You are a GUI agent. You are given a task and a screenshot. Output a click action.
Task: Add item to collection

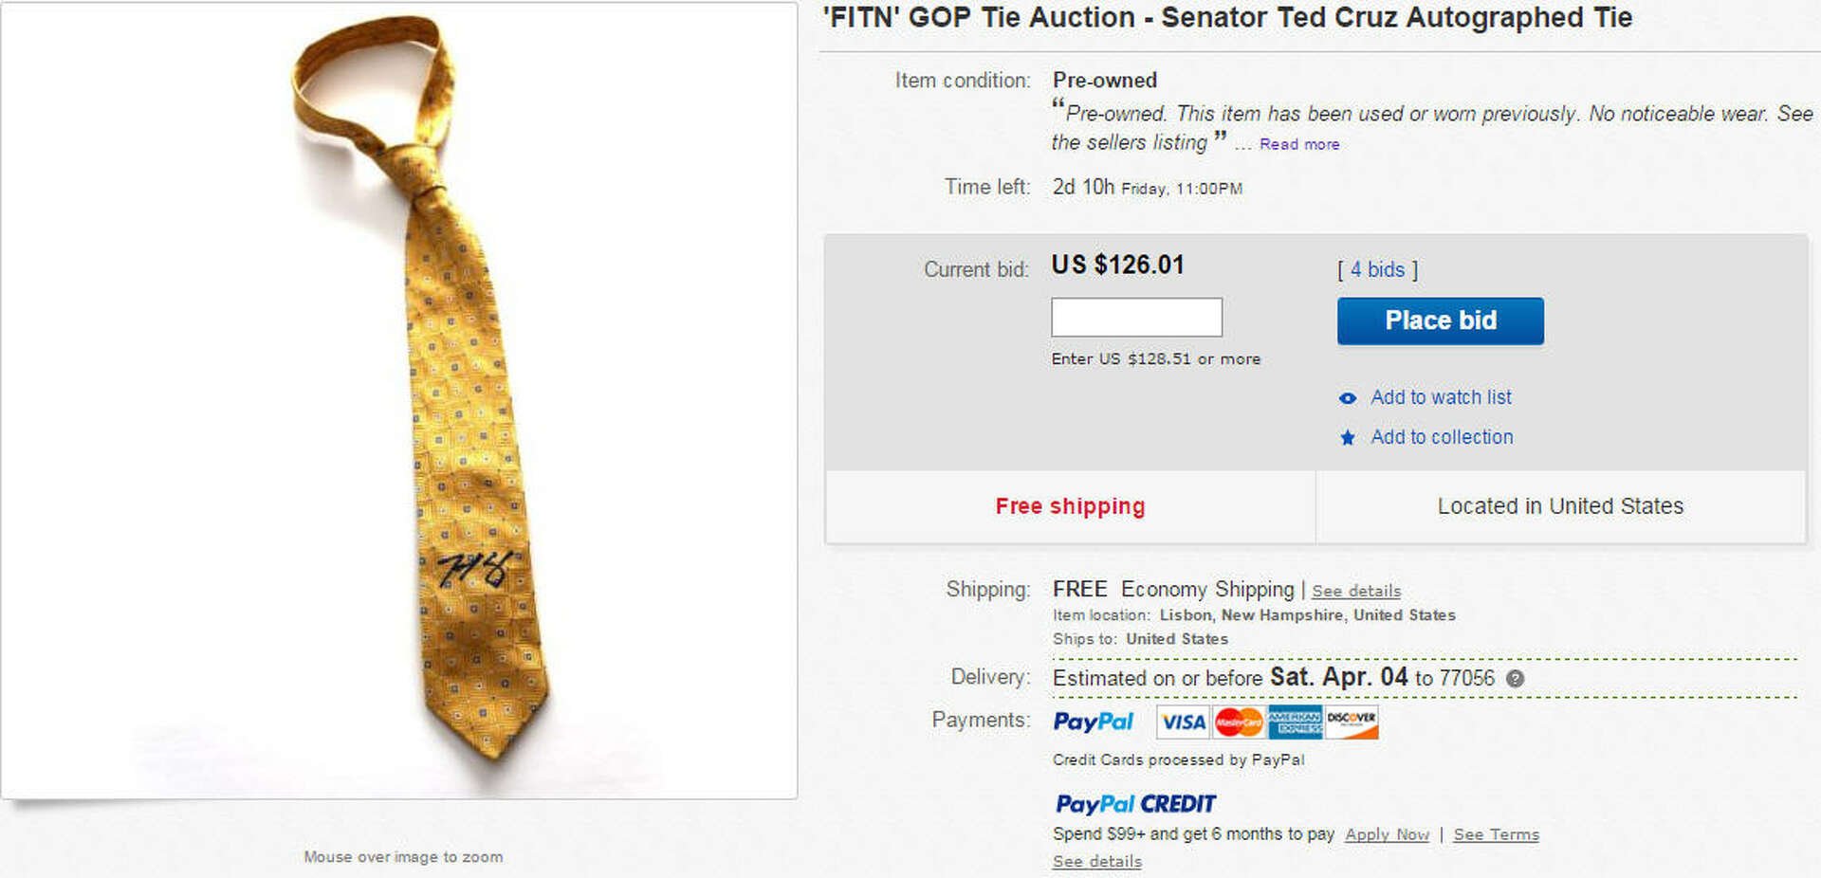pos(1442,437)
